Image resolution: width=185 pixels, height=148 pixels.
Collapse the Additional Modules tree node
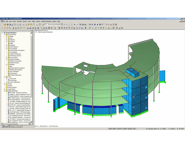[x=5, y=91]
